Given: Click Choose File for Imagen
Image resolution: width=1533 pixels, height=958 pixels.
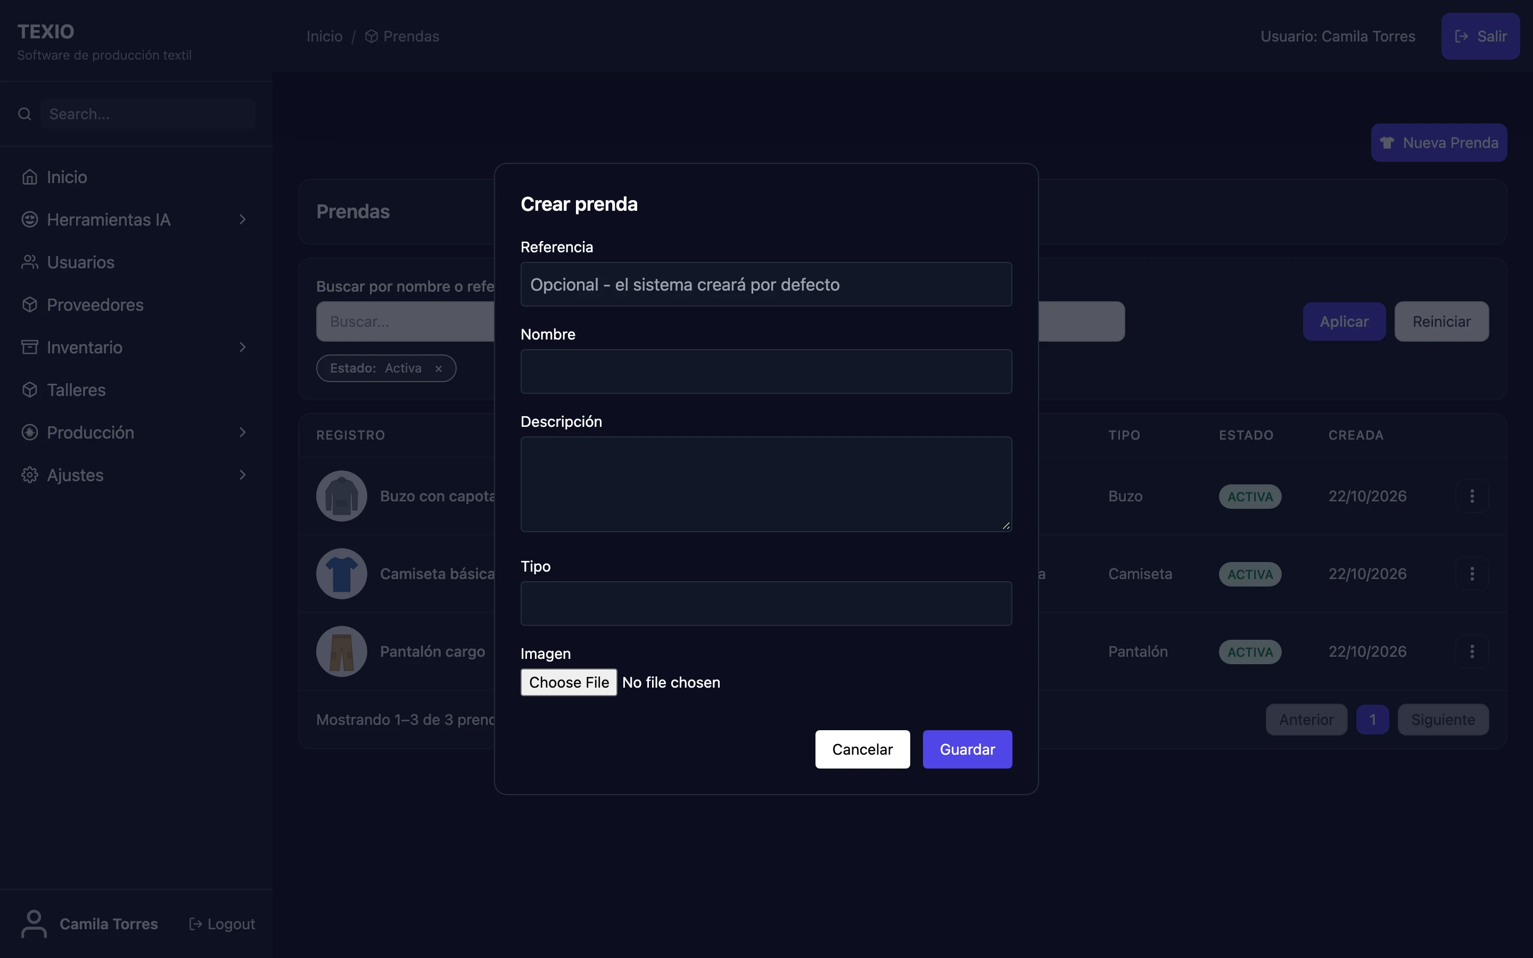Looking at the screenshot, I should (x=569, y=682).
